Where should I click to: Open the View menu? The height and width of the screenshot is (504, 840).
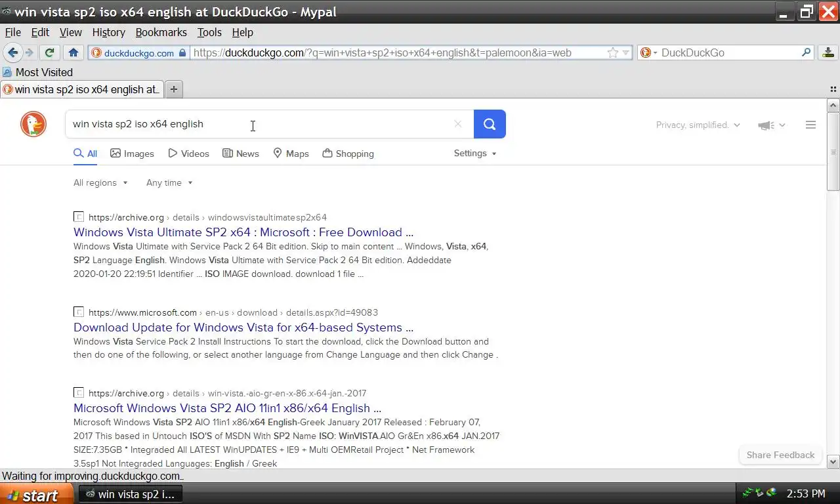(71, 32)
